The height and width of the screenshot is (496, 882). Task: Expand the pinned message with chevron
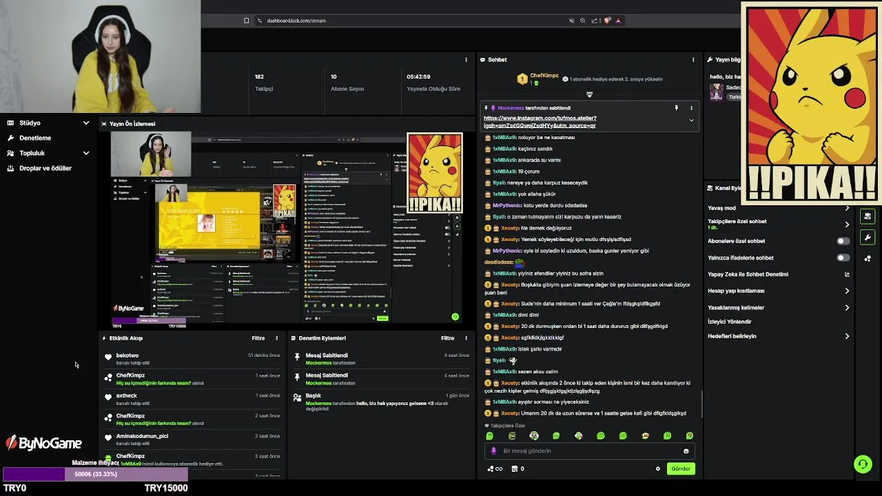click(691, 121)
